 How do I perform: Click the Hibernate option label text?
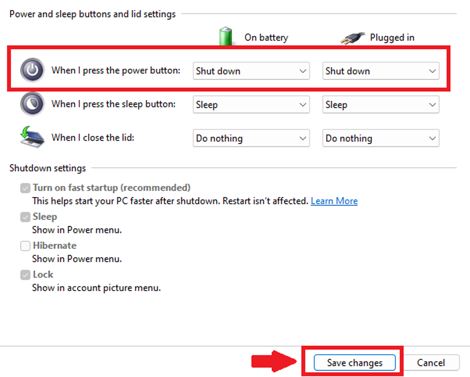(55, 246)
